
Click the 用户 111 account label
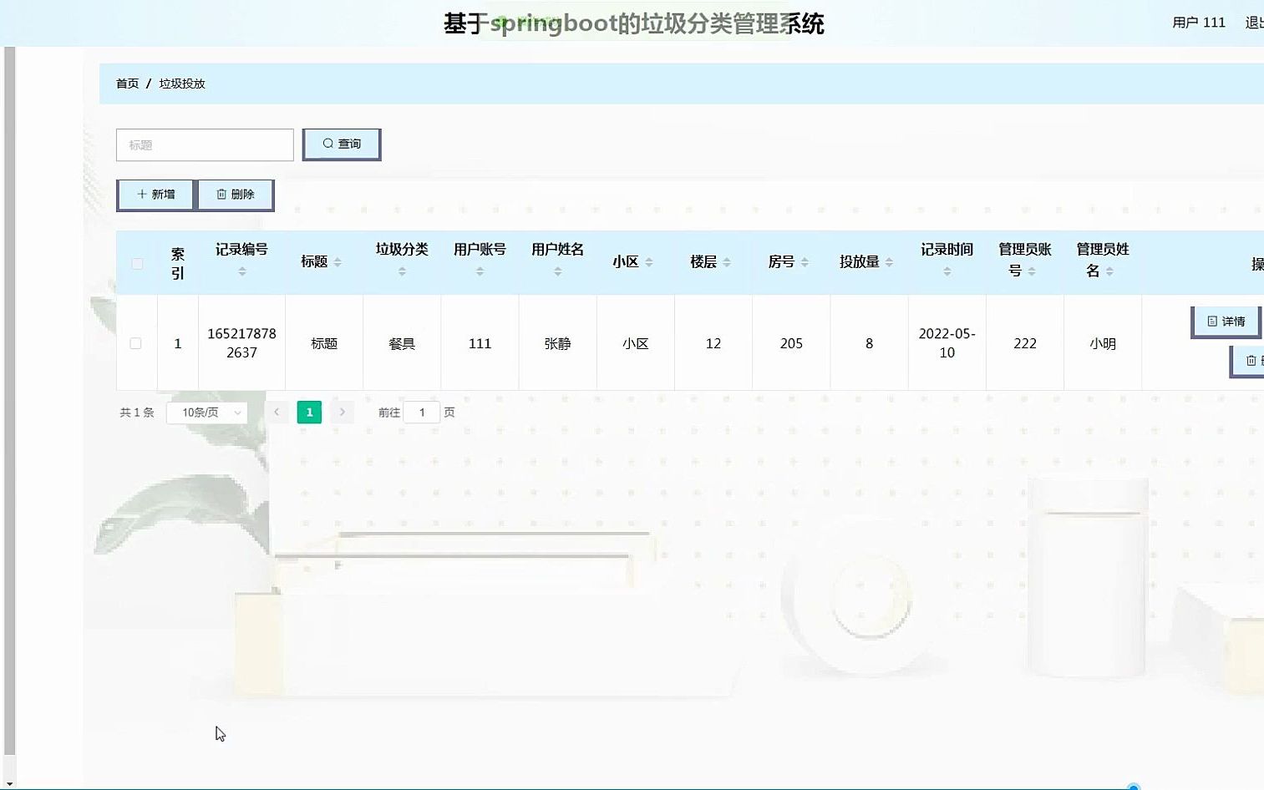pyautogui.click(x=1199, y=23)
